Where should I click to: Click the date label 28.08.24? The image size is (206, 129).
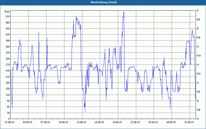click(x=171, y=122)
